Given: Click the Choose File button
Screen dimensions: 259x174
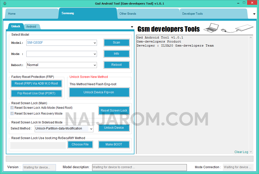Looking at the screenshot, I should click(80, 144).
